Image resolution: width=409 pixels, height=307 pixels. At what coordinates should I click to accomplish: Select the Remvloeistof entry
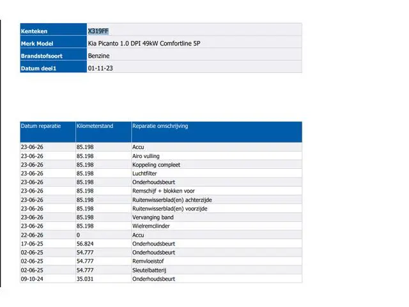148,262
